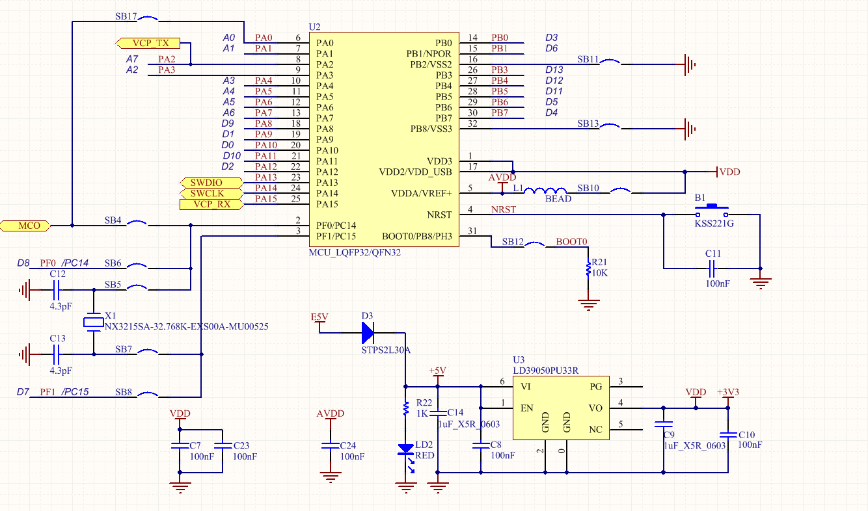The width and height of the screenshot is (868, 511).
Task: Click the SWDIO port symbol
Action: point(211,183)
